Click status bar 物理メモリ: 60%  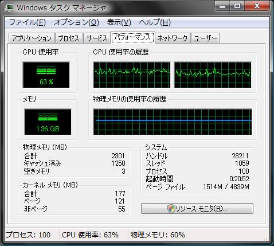(158, 235)
